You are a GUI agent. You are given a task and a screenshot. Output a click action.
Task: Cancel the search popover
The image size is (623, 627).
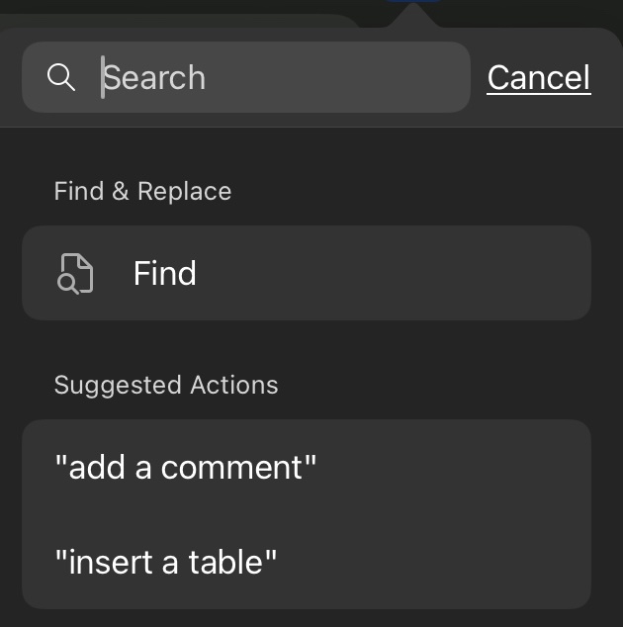coord(539,77)
